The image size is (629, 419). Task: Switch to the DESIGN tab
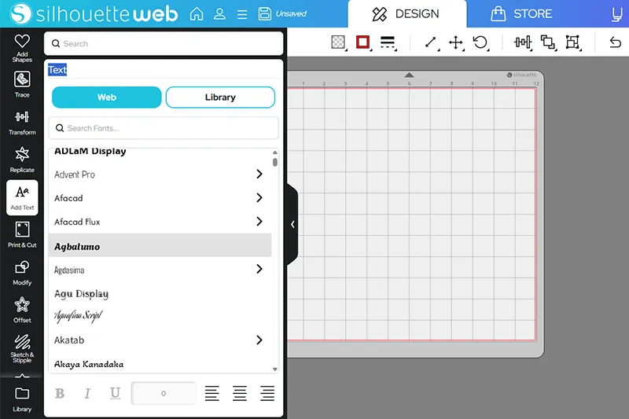[406, 14]
